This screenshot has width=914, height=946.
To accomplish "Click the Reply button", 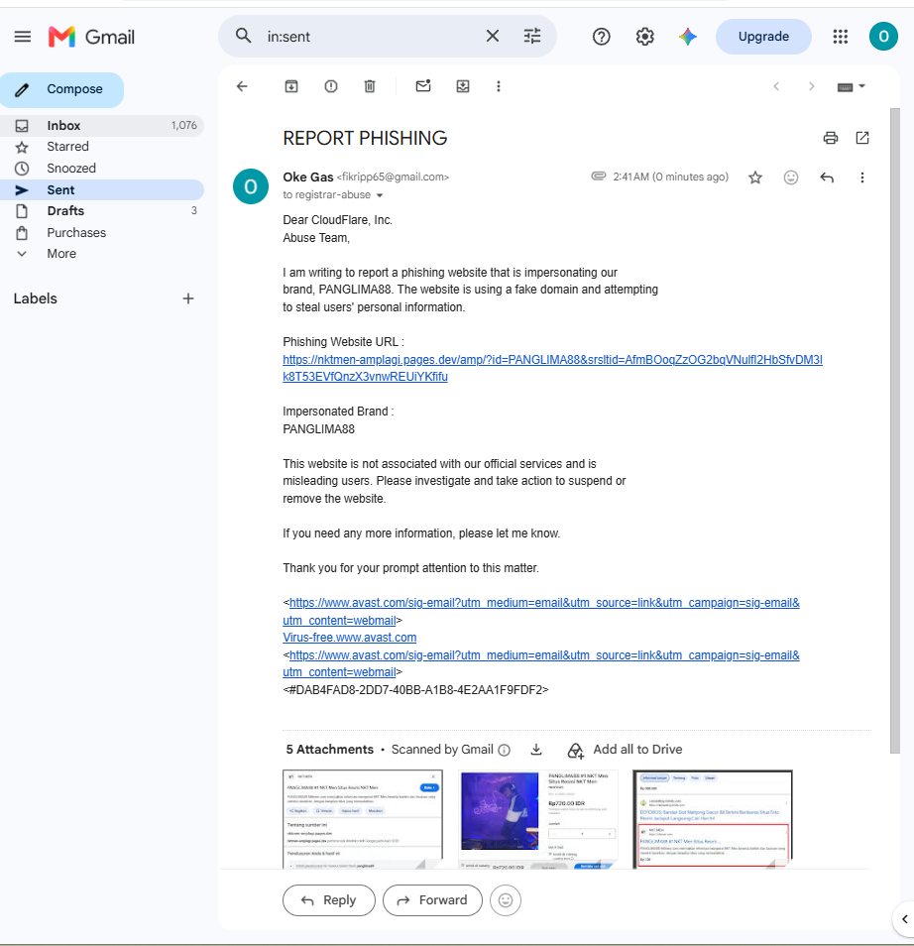I will click(329, 900).
